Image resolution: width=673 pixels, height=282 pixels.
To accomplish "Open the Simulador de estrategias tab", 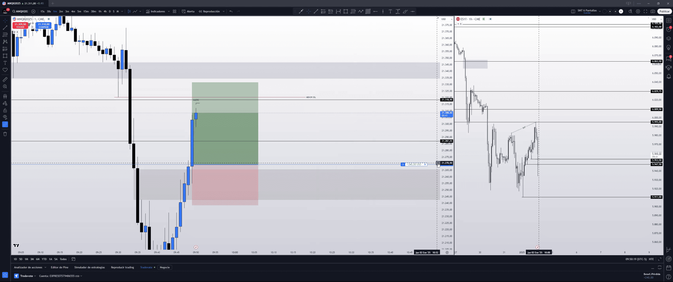I will click(x=89, y=267).
